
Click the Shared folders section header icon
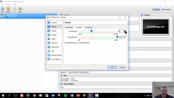pyautogui.click(x=61, y=84)
